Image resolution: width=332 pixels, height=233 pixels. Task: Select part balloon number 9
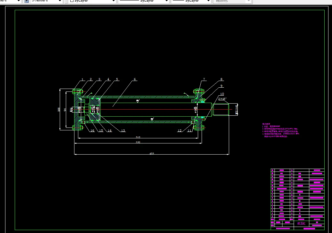click(x=221, y=86)
